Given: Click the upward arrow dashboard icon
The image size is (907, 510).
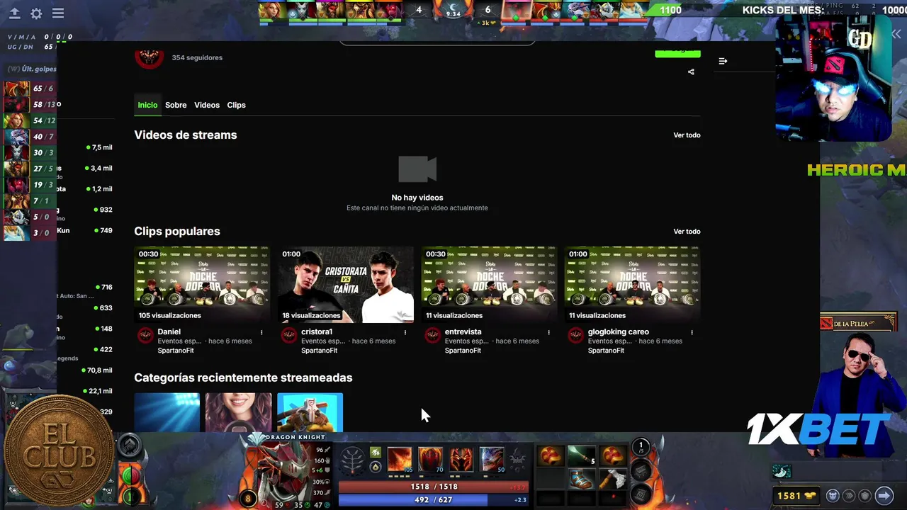Looking at the screenshot, I should 14,13.
